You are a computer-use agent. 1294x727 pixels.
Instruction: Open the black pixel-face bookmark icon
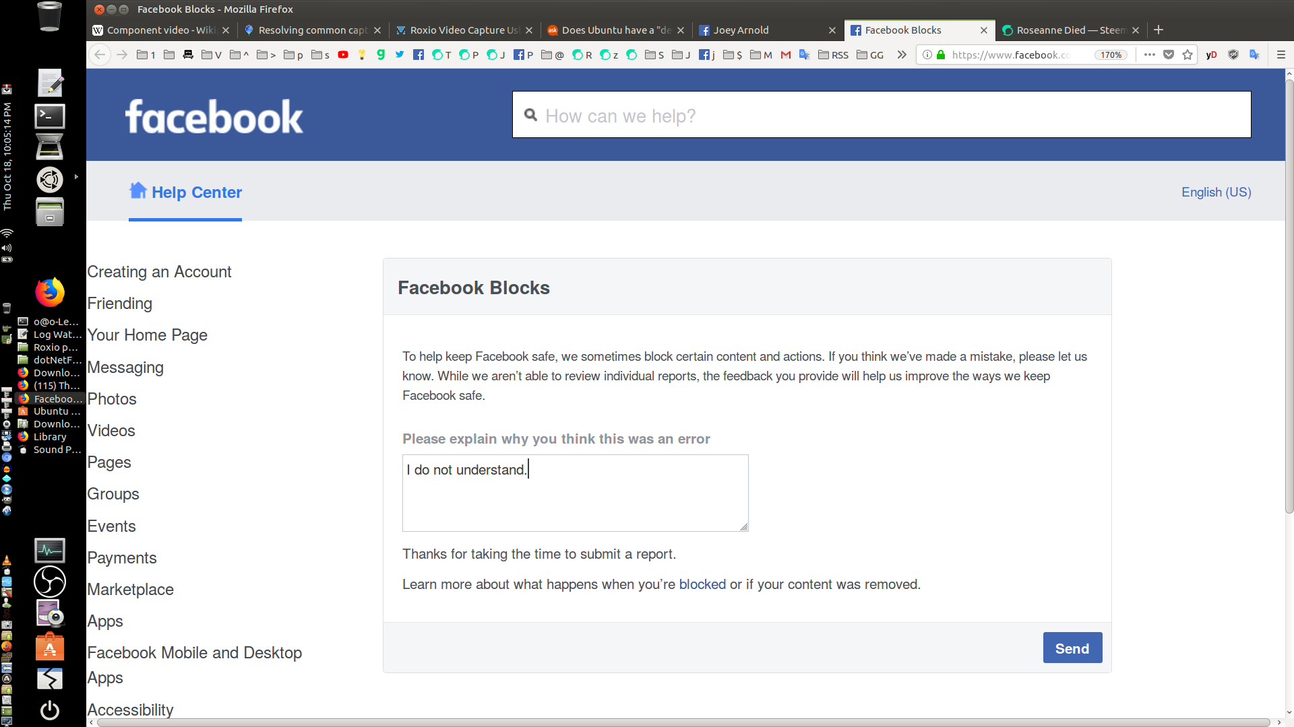188,55
